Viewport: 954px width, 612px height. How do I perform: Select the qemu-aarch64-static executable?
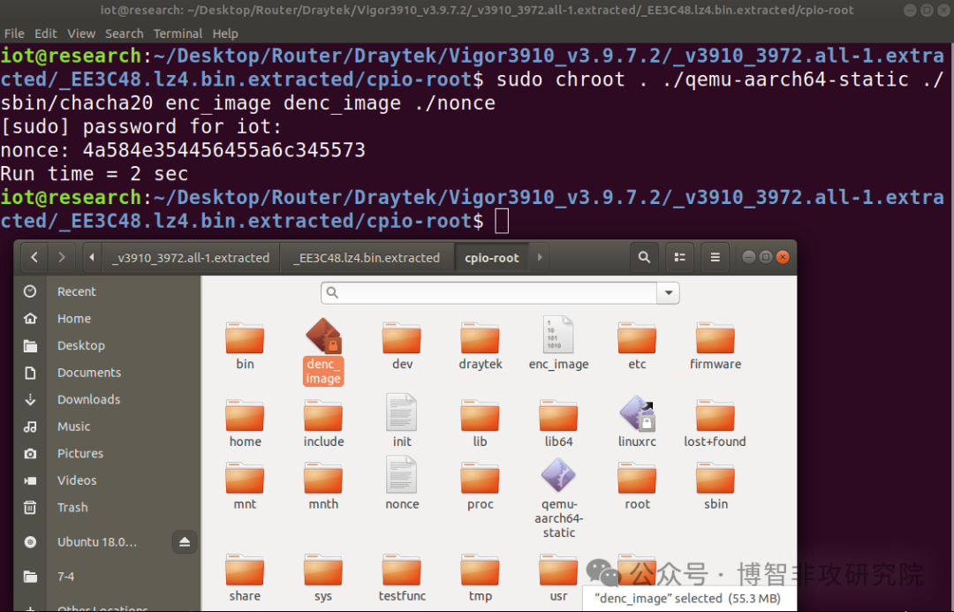pyautogui.click(x=558, y=475)
